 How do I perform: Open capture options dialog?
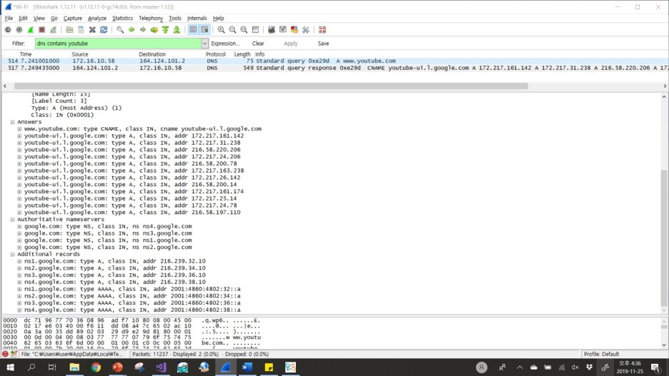pos(19,30)
